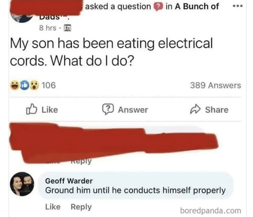Click Geoff Warder's name
Image resolution: width=253 pixels, height=217 pixels.
[69, 181]
